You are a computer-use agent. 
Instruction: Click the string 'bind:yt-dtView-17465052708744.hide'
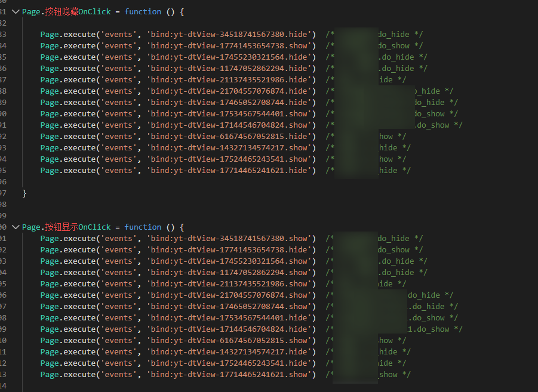(229, 102)
